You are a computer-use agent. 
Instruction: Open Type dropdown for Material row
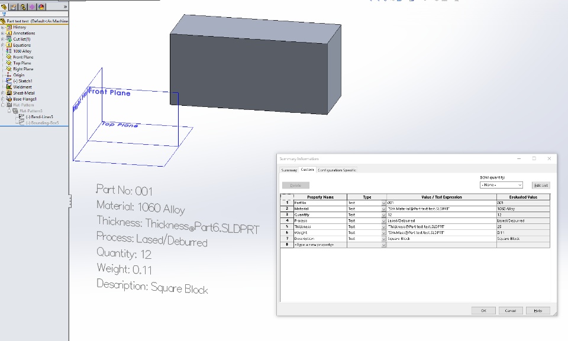tap(383, 209)
